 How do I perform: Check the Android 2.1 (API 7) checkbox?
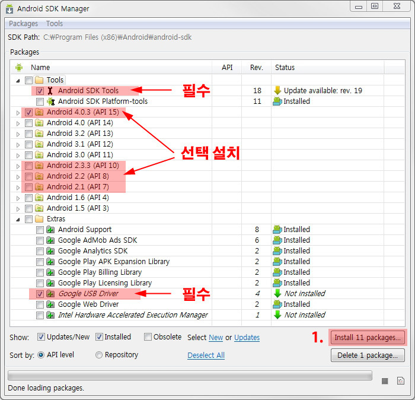(28, 187)
